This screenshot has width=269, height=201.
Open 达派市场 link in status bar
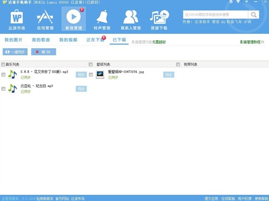77,199
